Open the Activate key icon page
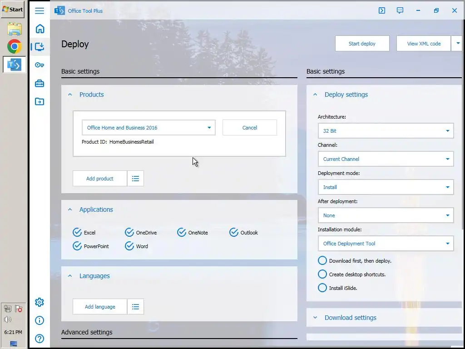 [x=40, y=65]
